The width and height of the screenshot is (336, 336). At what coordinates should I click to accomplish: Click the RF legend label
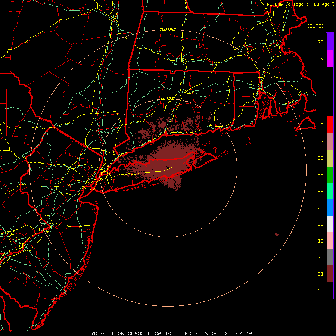[x=320, y=42]
